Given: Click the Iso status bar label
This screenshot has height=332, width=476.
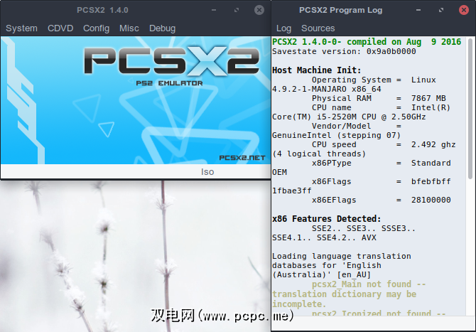Looking at the screenshot, I should click(x=207, y=172).
